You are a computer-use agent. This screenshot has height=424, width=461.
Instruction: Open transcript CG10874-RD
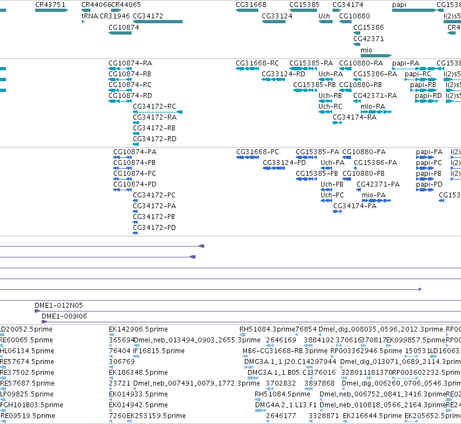pos(120,101)
